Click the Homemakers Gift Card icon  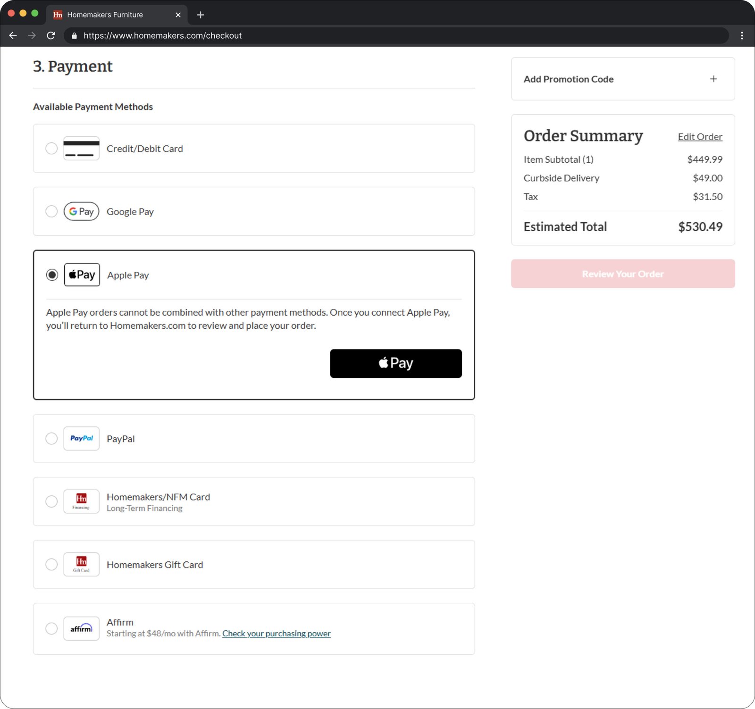click(81, 564)
